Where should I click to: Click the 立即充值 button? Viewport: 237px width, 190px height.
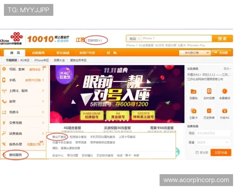tap(221, 152)
